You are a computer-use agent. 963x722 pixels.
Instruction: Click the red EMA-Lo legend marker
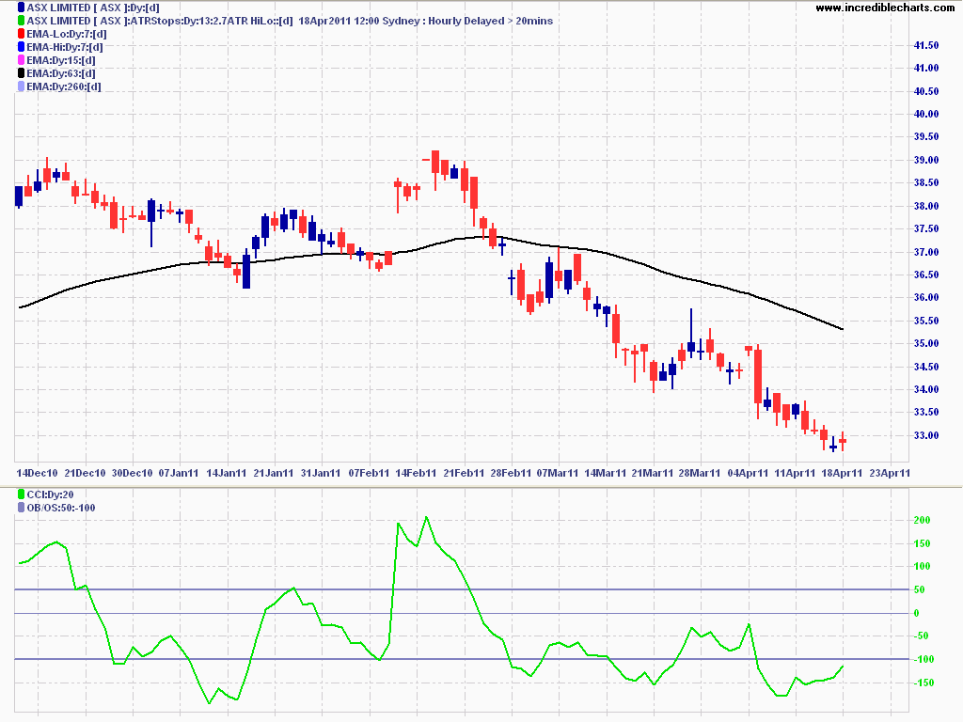tap(8, 34)
